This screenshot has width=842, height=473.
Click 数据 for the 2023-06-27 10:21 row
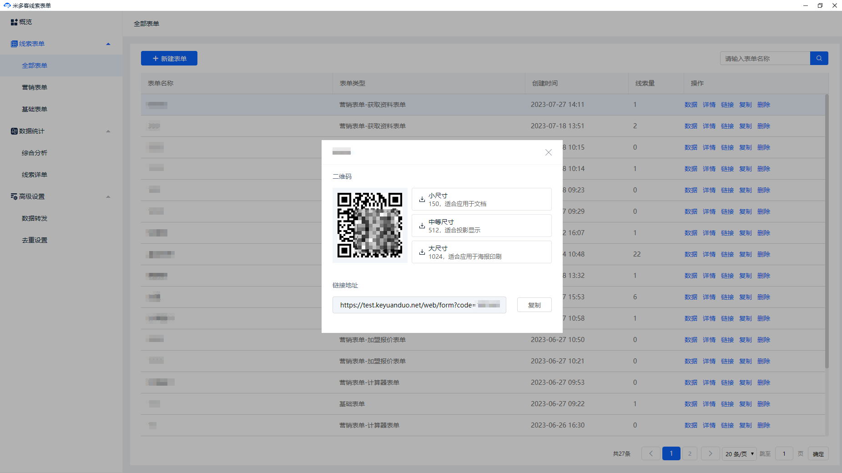pyautogui.click(x=691, y=361)
